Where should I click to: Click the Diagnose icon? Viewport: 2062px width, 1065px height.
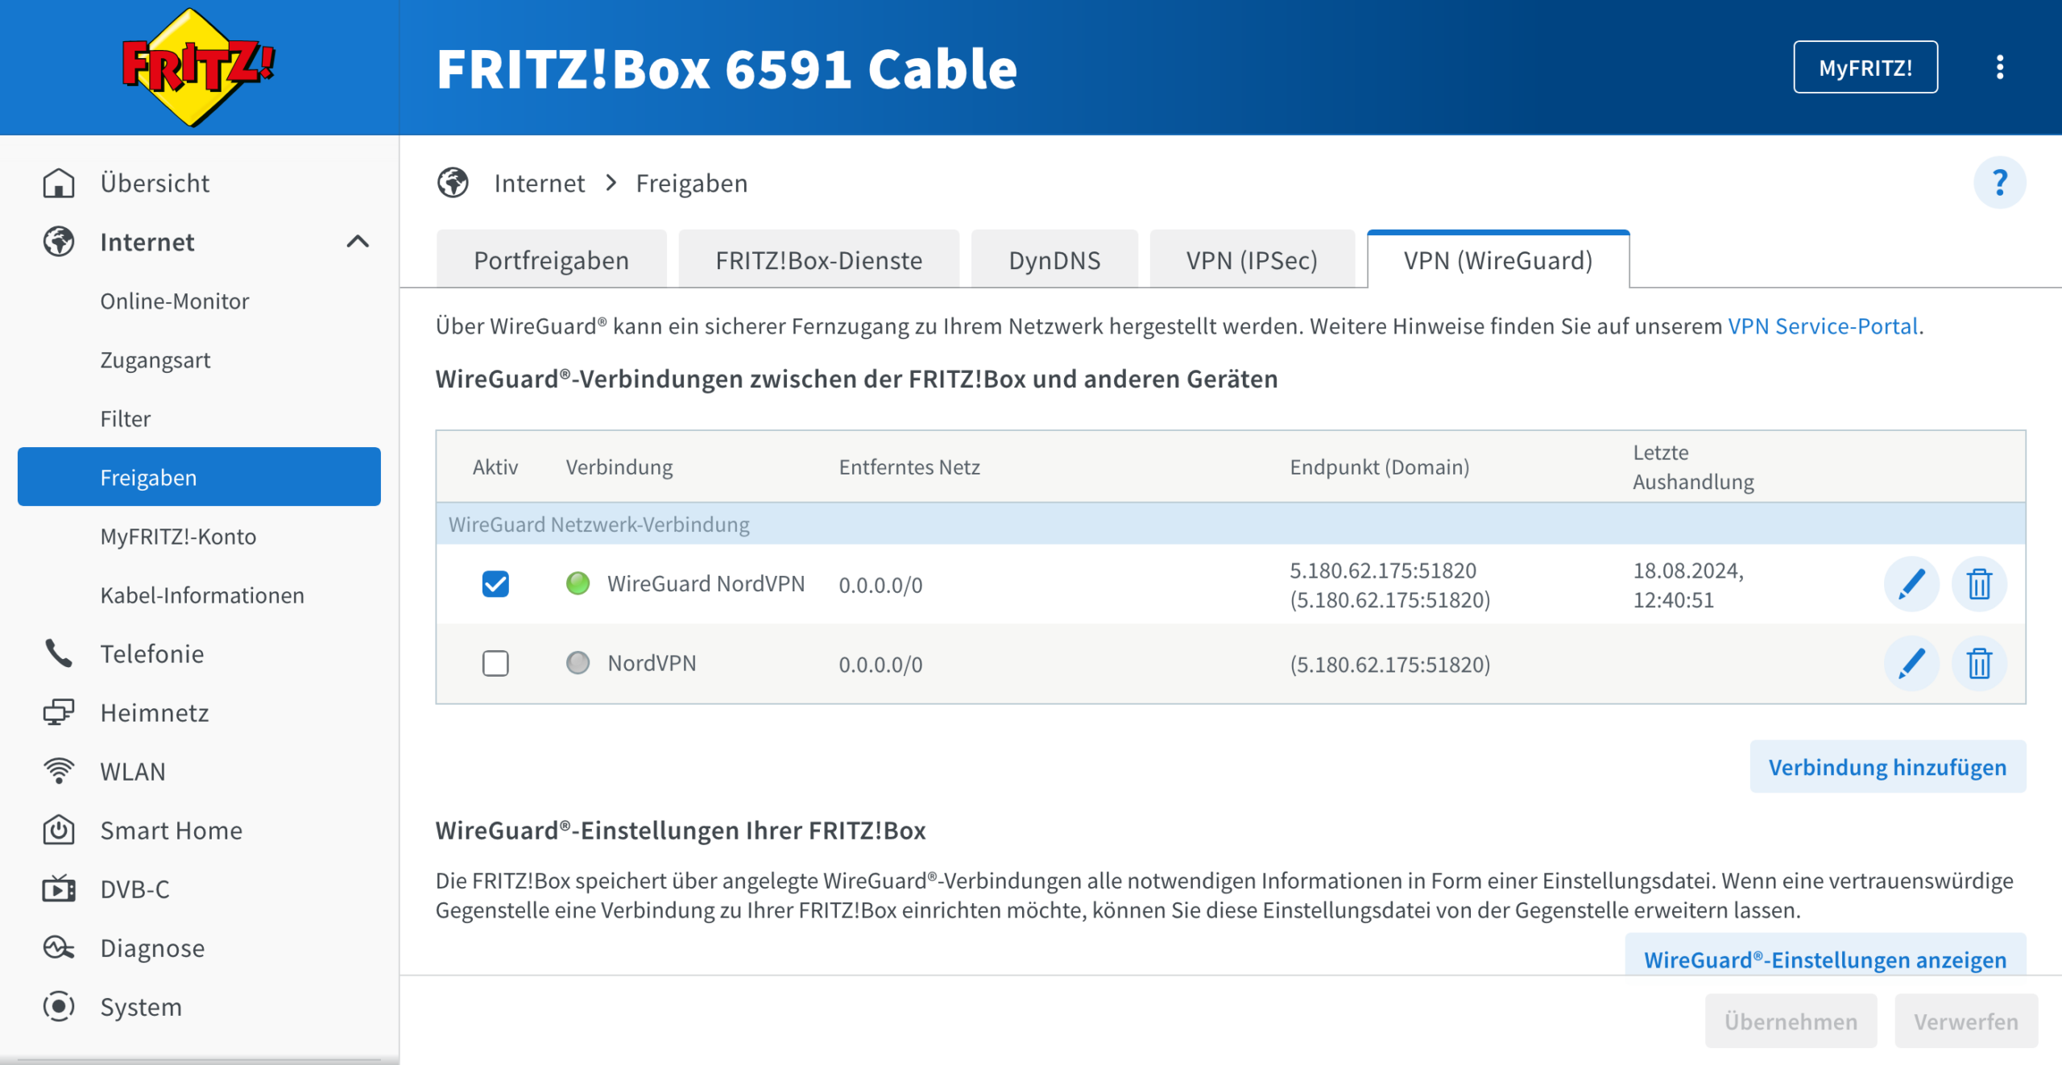coord(59,947)
